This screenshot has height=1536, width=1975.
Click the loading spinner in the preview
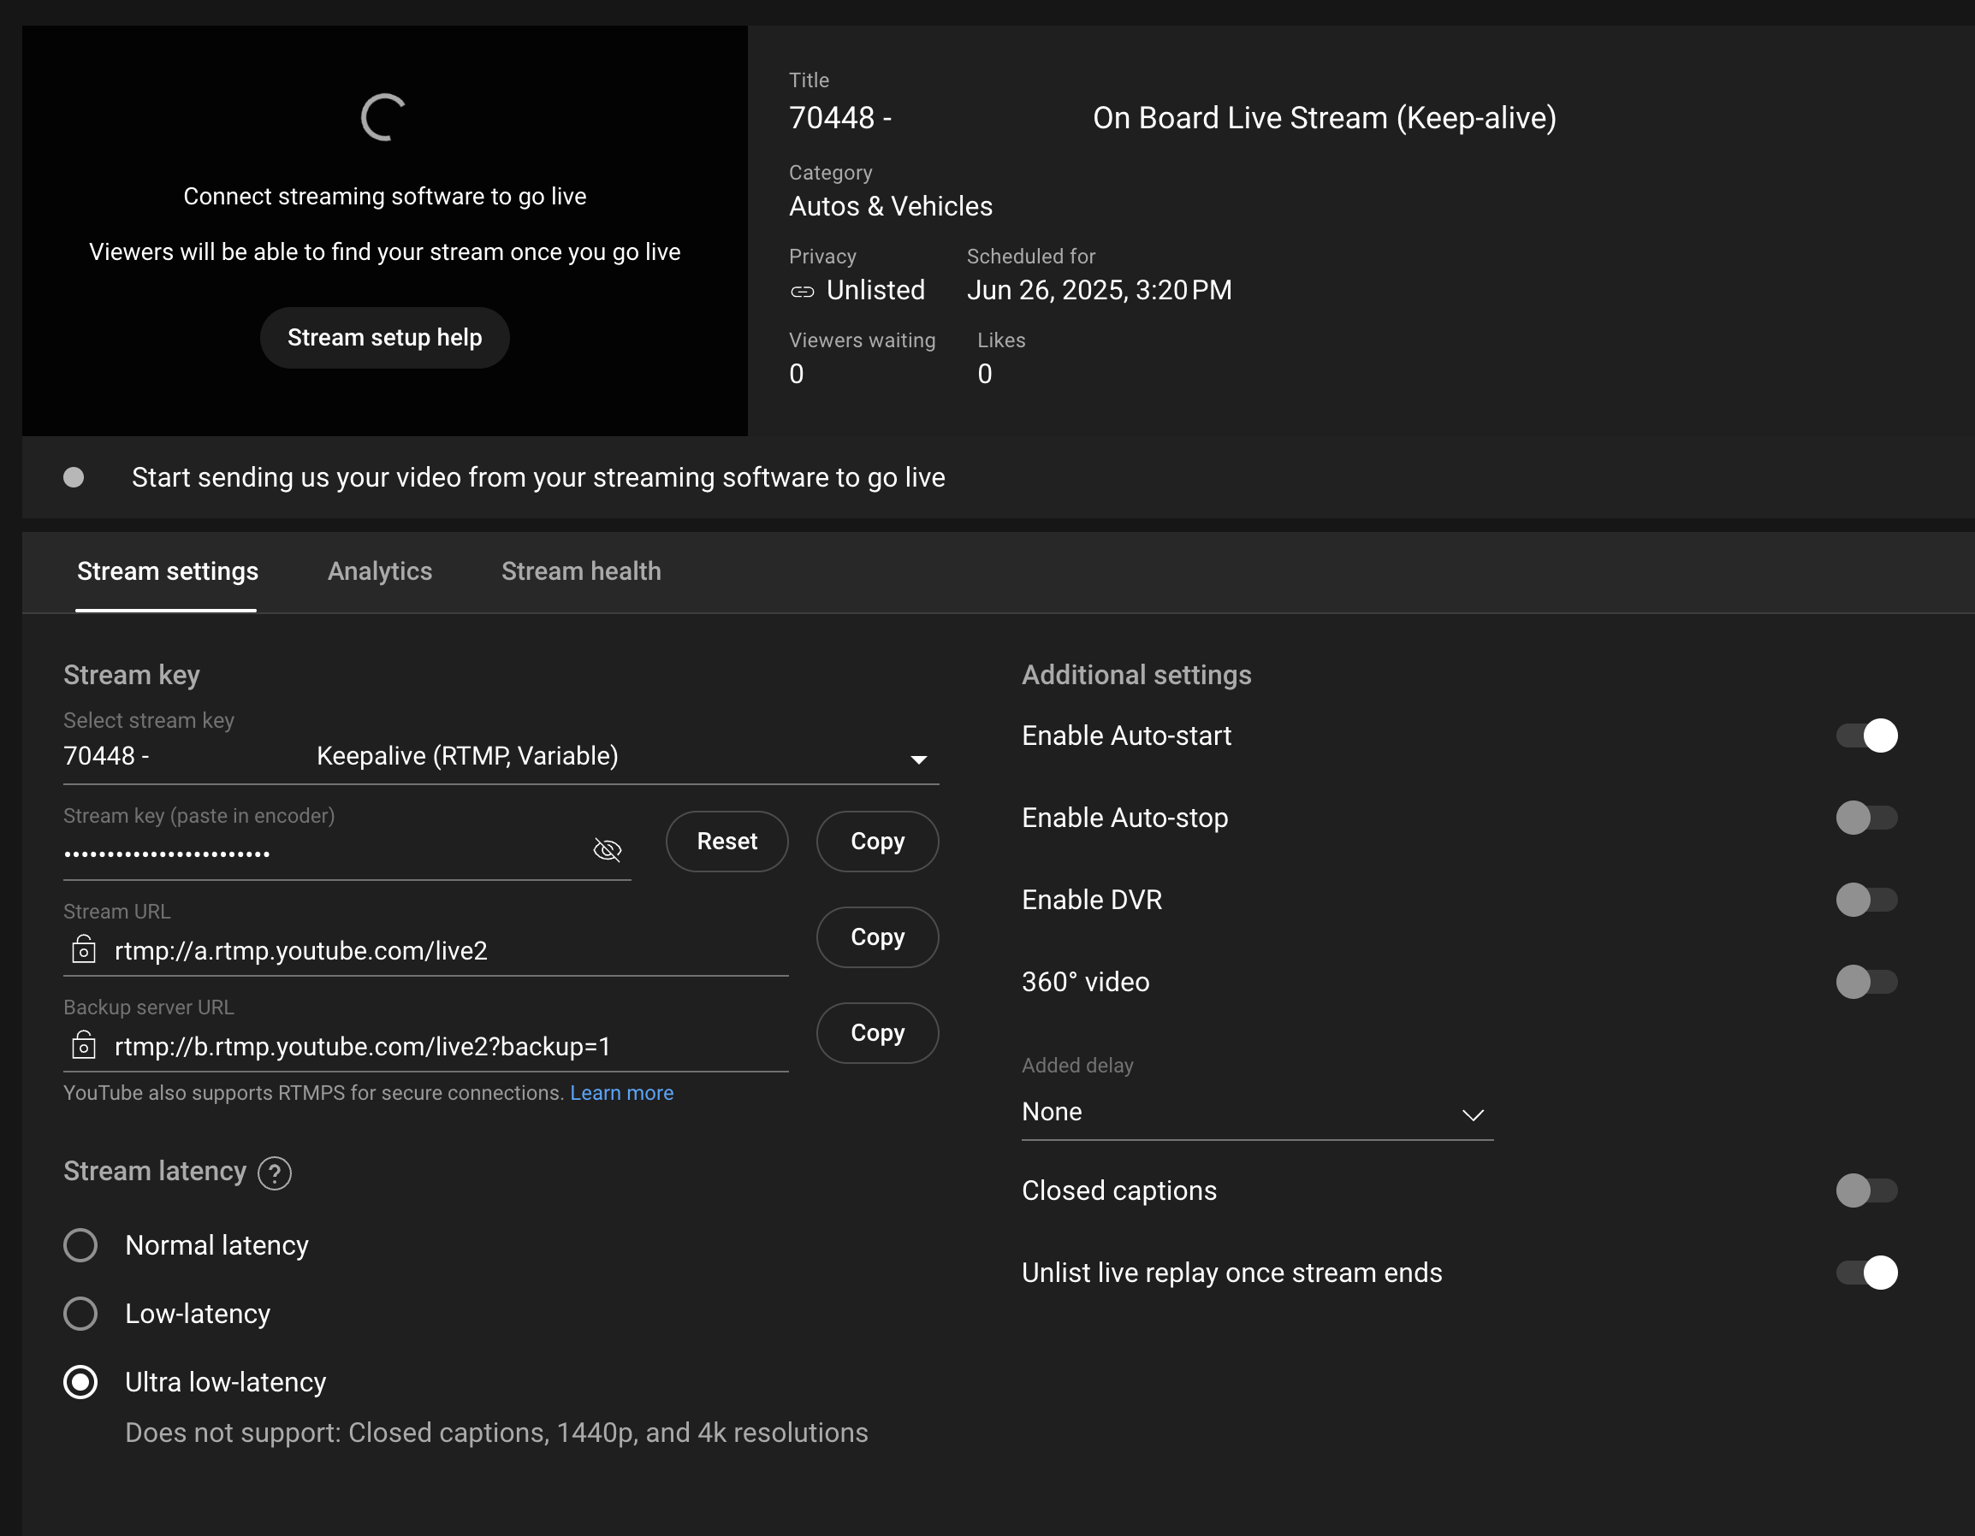383,117
